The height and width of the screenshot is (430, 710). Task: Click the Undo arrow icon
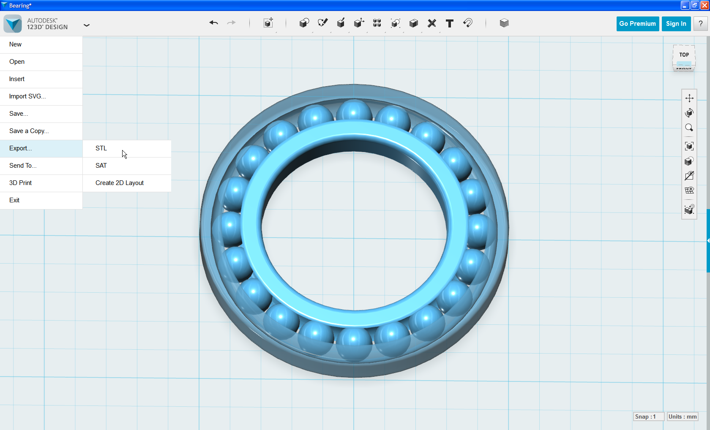click(213, 23)
